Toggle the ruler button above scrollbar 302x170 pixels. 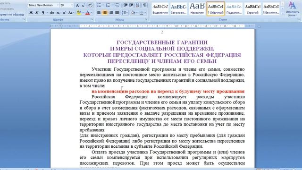tap(259, 26)
